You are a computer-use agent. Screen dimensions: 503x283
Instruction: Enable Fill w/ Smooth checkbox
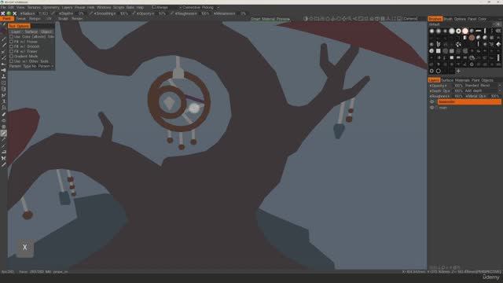(x=11, y=46)
